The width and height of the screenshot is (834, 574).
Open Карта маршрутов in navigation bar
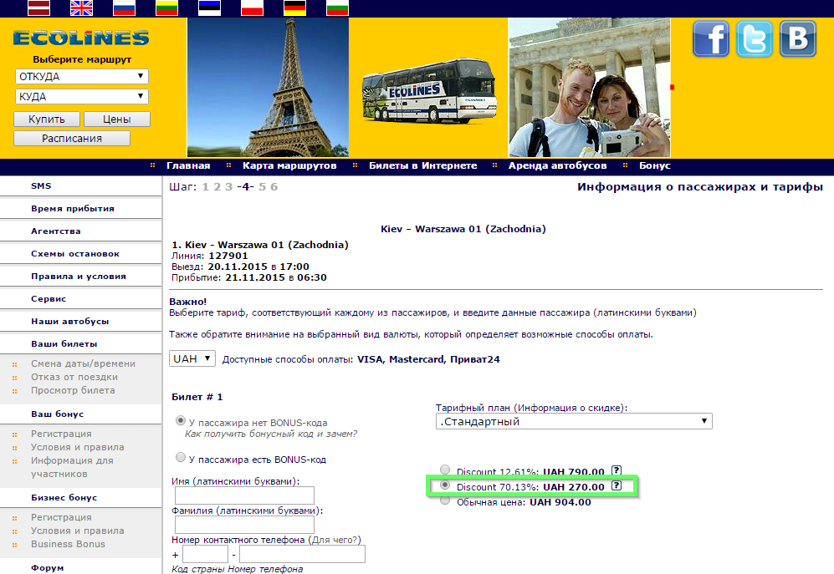(289, 165)
